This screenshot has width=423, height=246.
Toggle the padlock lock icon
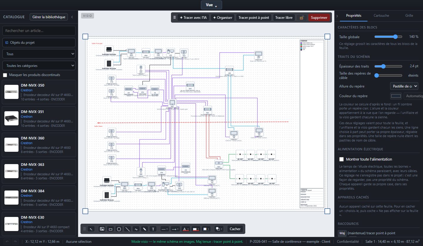tap(301, 18)
